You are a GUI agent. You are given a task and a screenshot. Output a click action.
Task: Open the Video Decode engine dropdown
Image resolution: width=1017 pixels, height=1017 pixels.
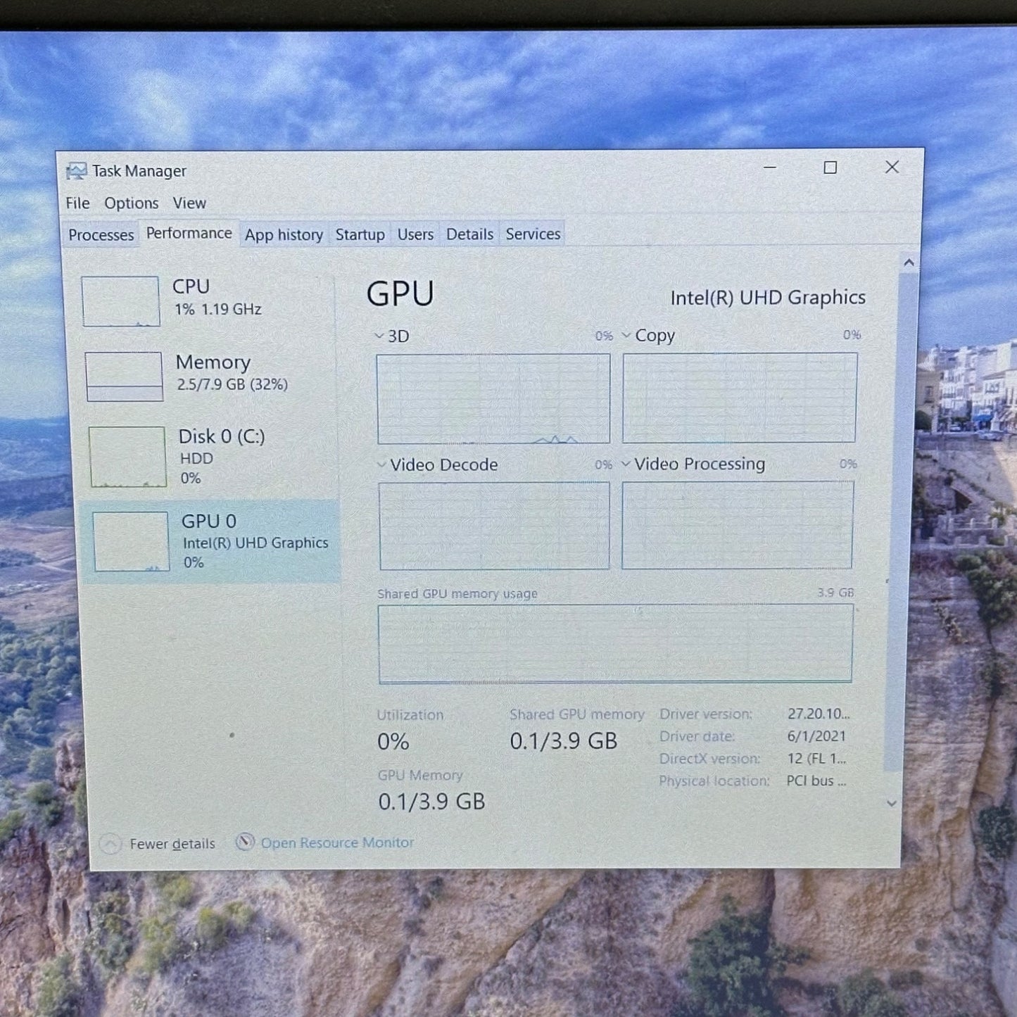tap(381, 465)
